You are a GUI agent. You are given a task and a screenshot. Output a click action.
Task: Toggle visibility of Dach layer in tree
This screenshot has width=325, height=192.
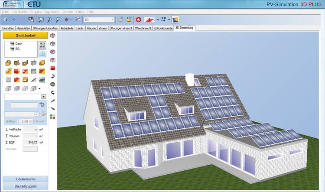[11, 44]
